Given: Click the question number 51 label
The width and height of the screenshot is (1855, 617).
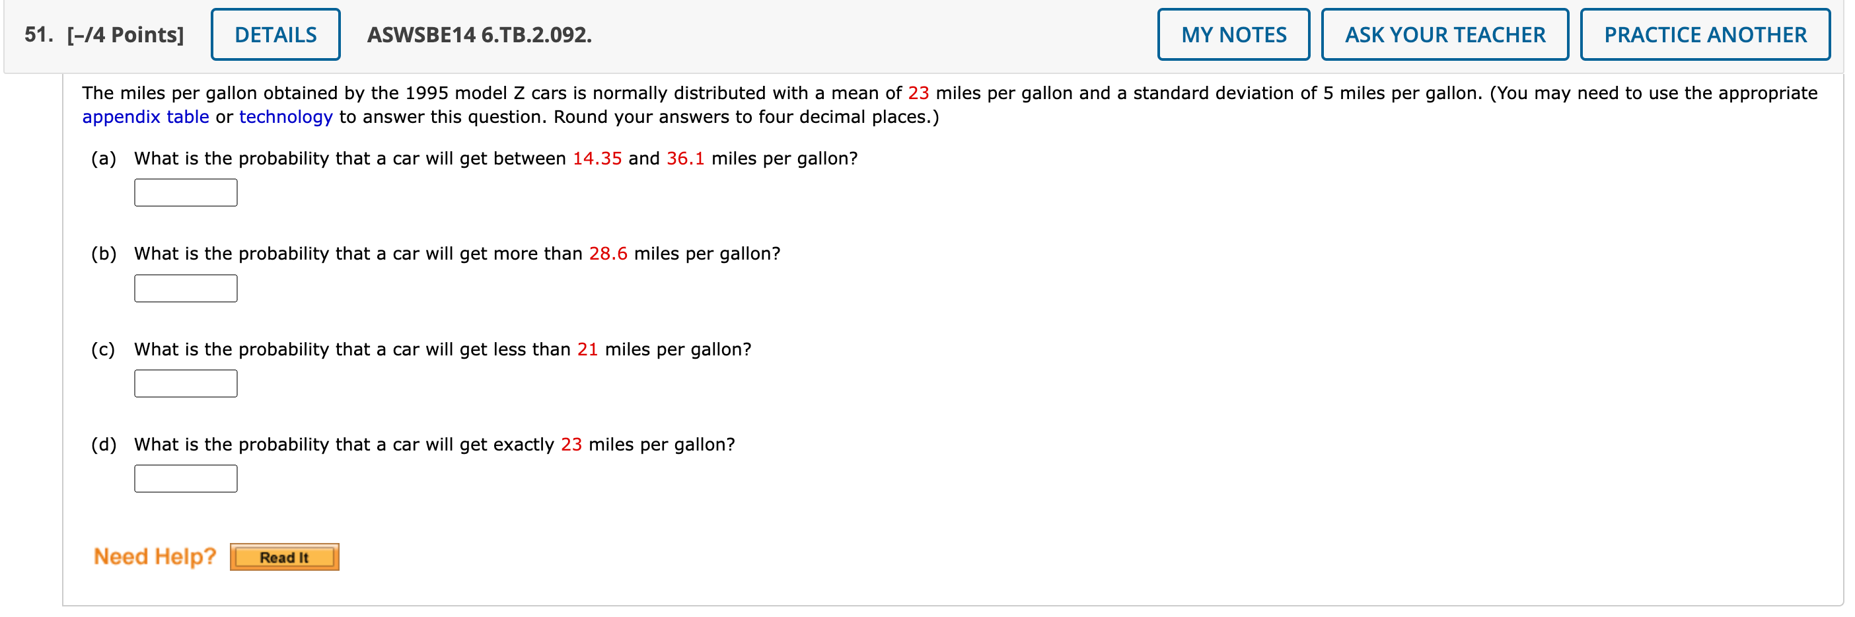Looking at the screenshot, I should pos(36,33).
